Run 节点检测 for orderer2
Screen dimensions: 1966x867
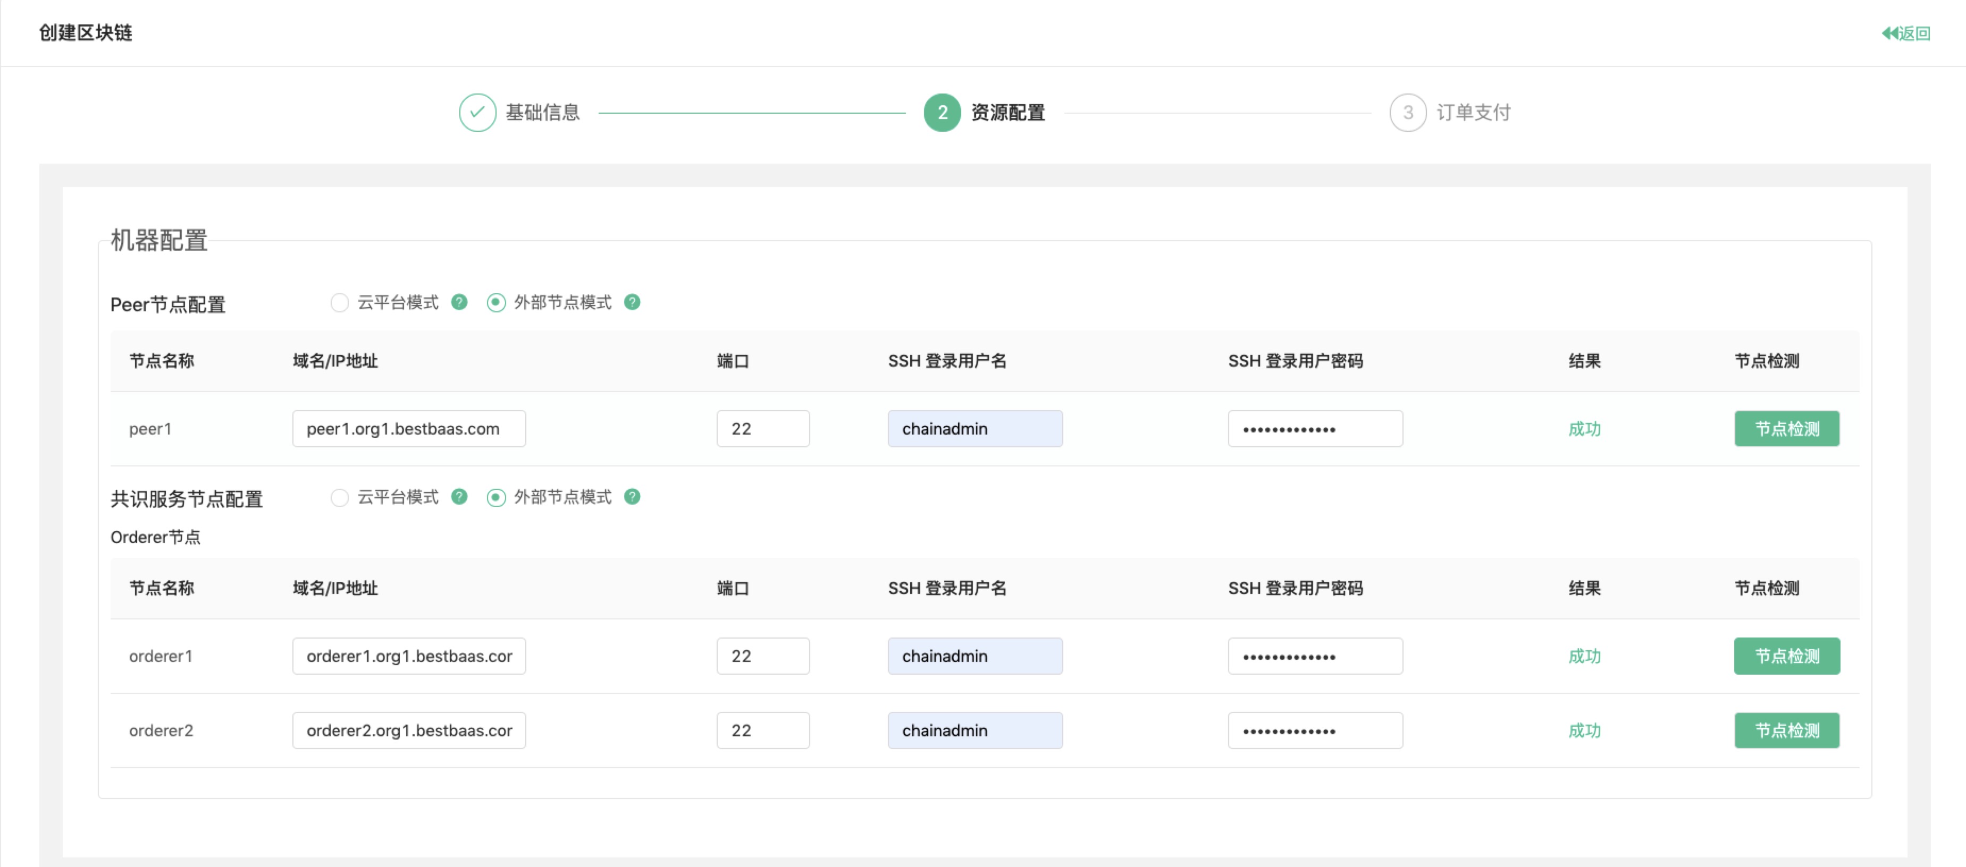pos(1787,730)
